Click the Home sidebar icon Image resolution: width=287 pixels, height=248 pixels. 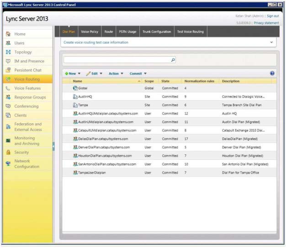[8, 34]
